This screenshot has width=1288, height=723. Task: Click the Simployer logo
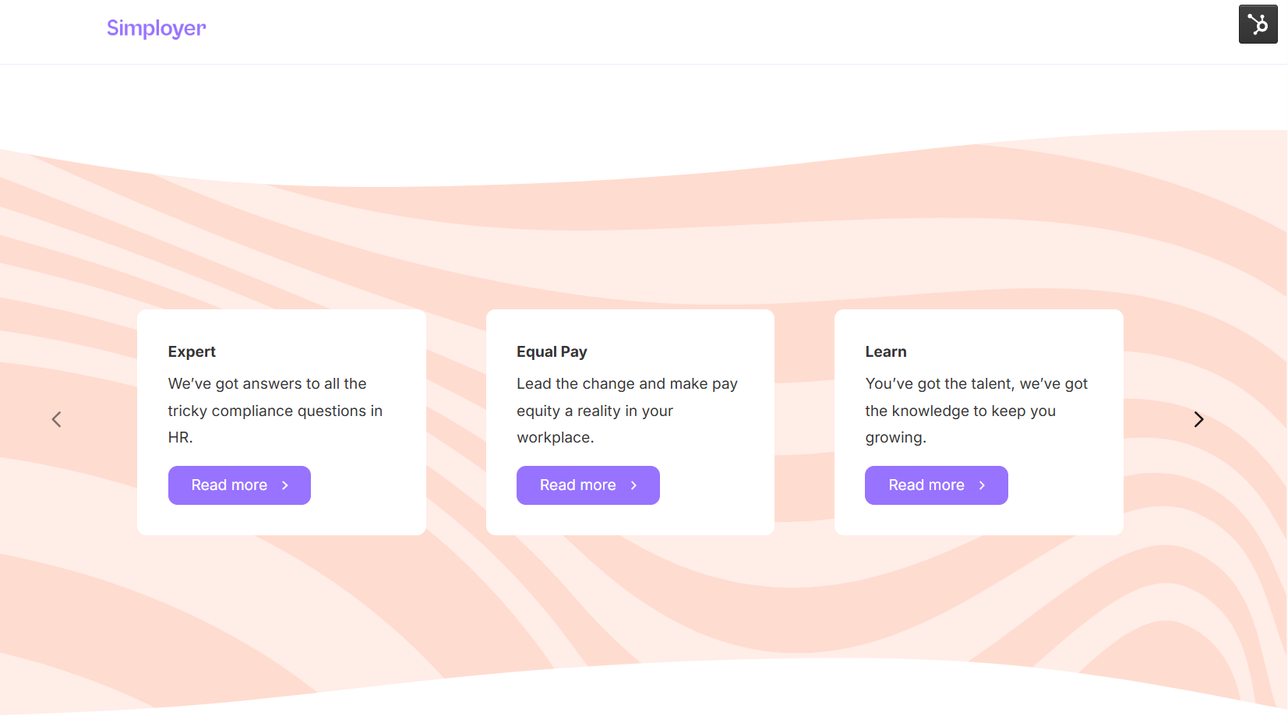click(x=156, y=28)
